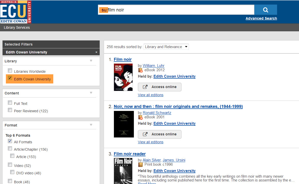The width and height of the screenshot is (299, 184).
Task: Enable the Peer Reviewed (122) filter
Action: (10, 110)
